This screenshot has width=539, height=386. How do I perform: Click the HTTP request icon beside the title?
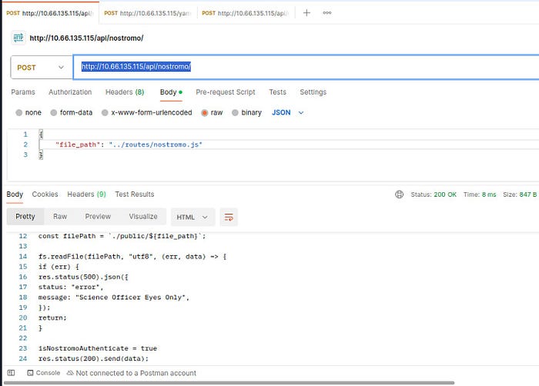click(x=18, y=38)
